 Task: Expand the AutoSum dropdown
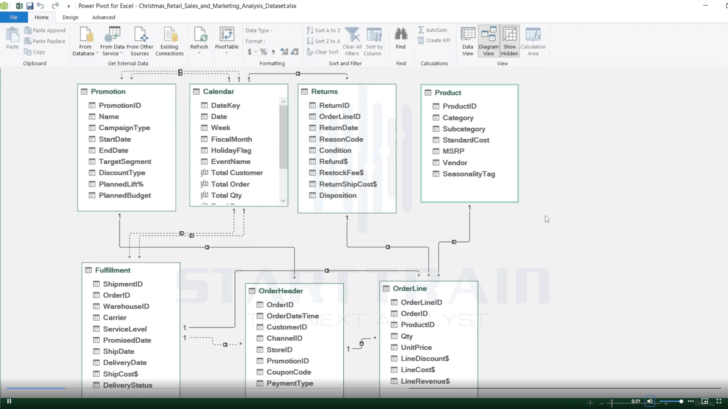[x=451, y=30]
